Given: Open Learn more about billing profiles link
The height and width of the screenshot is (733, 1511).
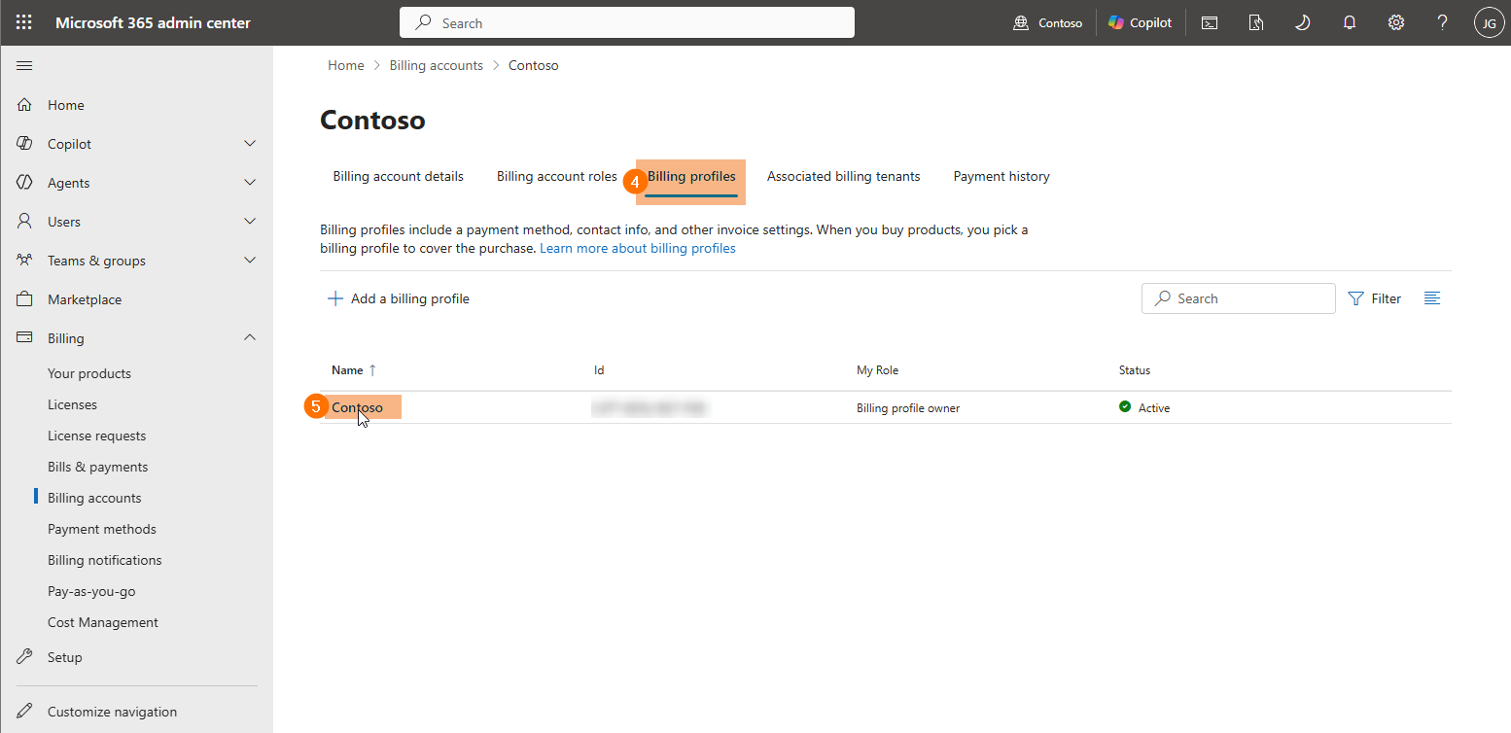Looking at the screenshot, I should (638, 248).
